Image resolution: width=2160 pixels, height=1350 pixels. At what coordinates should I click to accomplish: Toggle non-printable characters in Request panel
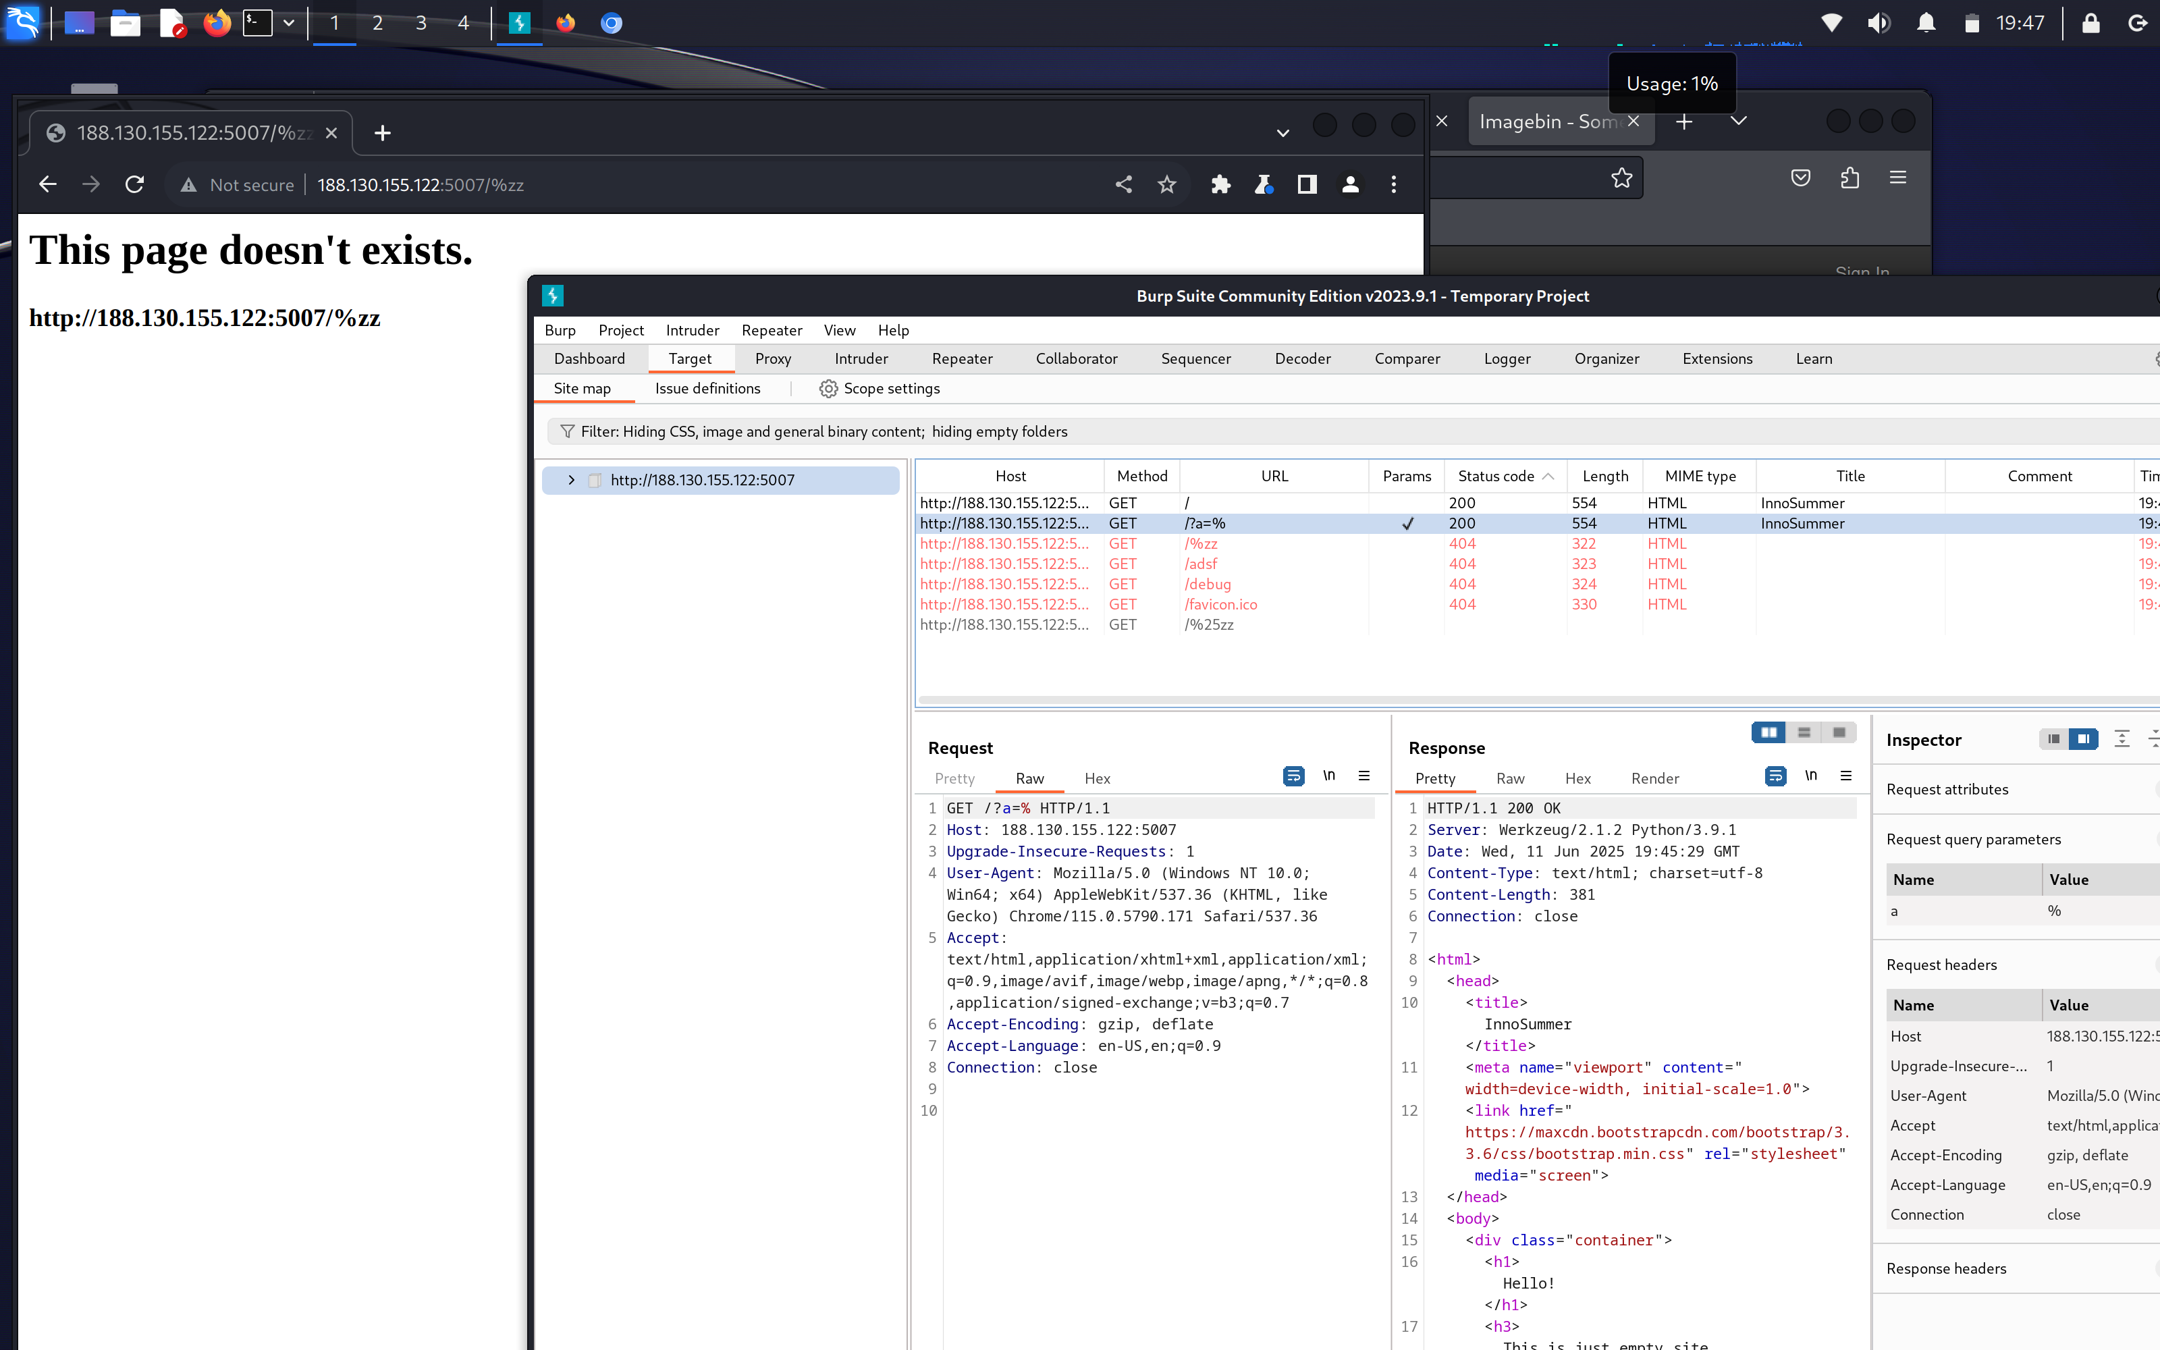[1329, 776]
